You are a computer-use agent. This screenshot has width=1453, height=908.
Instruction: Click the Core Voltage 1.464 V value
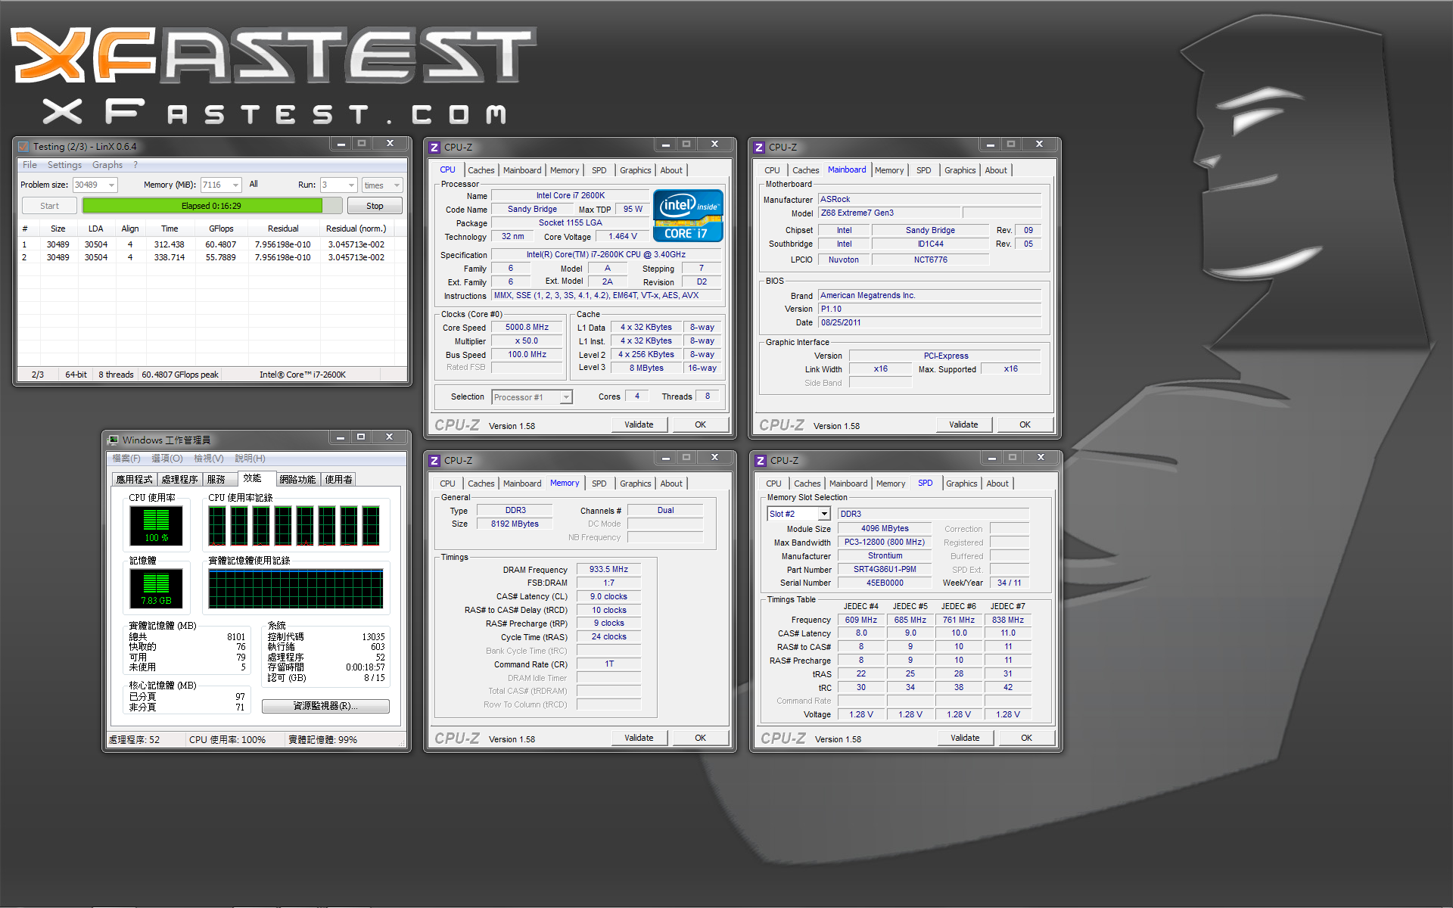click(x=623, y=237)
